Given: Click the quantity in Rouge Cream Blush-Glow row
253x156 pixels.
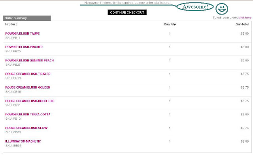Looking at the screenshot, I should 170,128.
